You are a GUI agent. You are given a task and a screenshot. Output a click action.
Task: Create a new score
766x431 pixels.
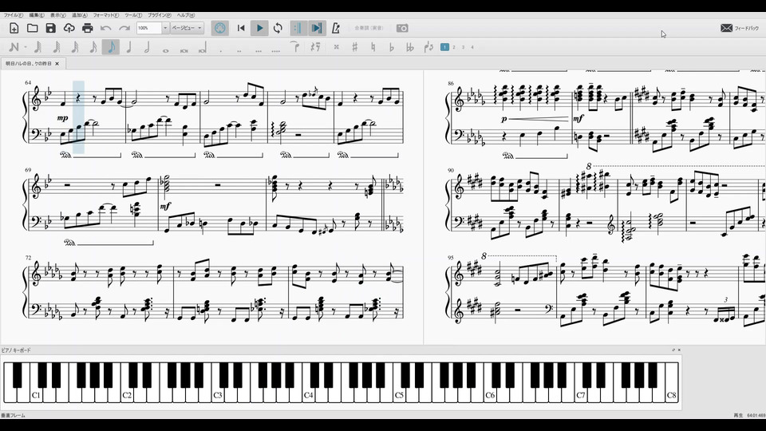tap(14, 29)
